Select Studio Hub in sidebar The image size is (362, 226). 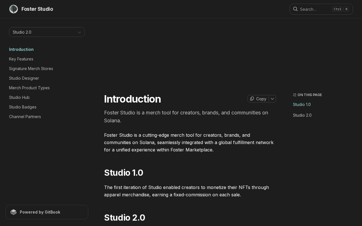tap(19, 97)
